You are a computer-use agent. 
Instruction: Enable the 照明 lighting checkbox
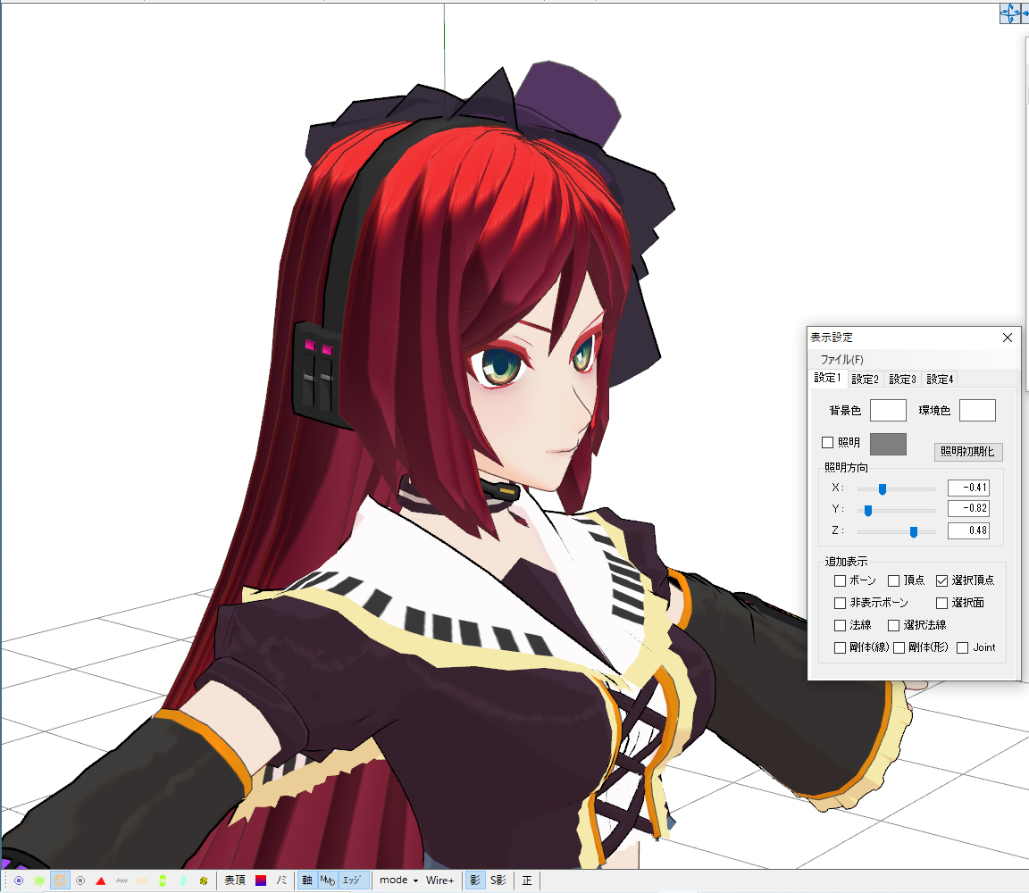tap(828, 443)
